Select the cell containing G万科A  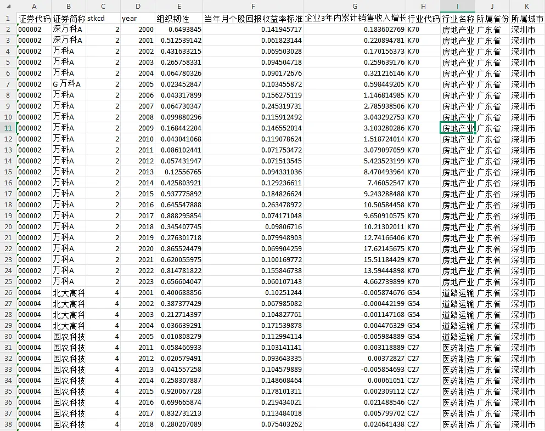(69, 84)
